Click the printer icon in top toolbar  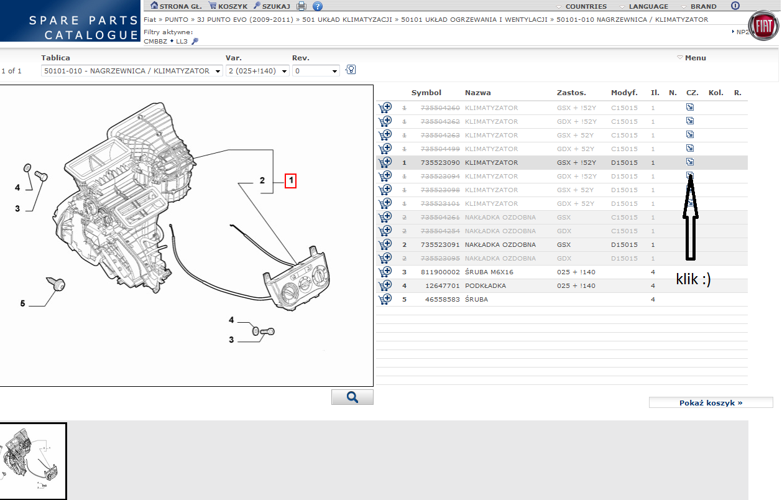click(301, 6)
